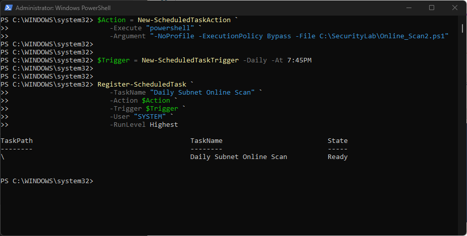Click the vertical scrollbar thumb
This screenshot has width=467, height=236.
tap(462, 29)
